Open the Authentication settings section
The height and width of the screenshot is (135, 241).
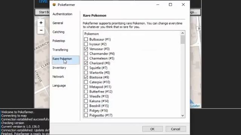point(63,14)
